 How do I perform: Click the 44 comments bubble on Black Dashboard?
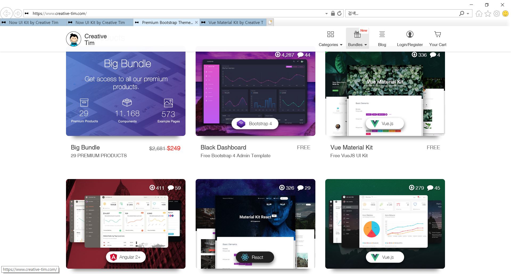click(300, 55)
